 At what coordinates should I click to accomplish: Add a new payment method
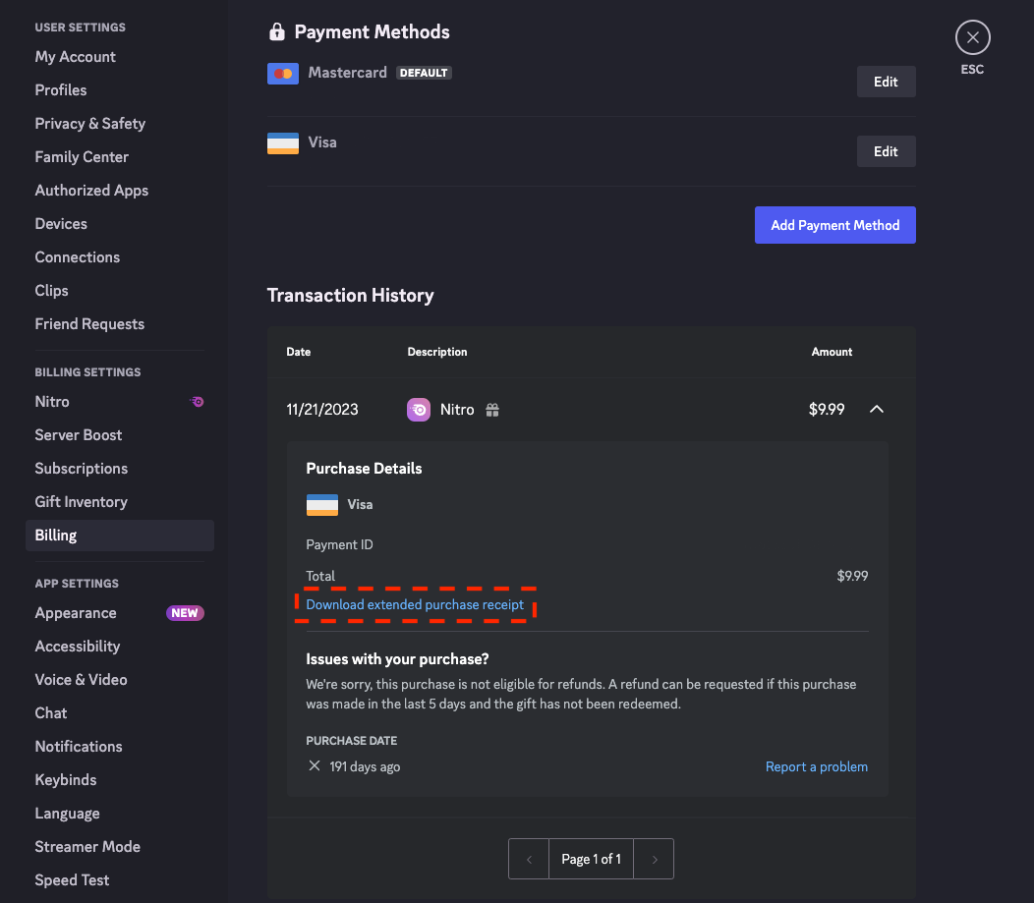[x=834, y=225]
